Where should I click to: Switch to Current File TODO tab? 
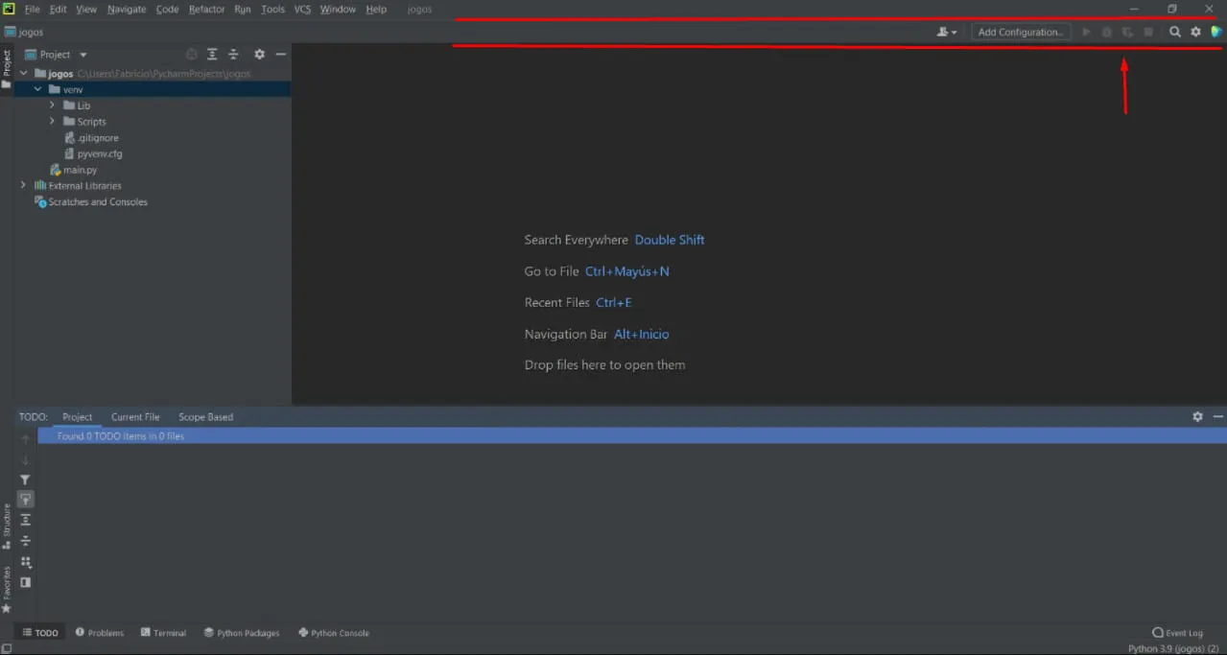tap(135, 417)
